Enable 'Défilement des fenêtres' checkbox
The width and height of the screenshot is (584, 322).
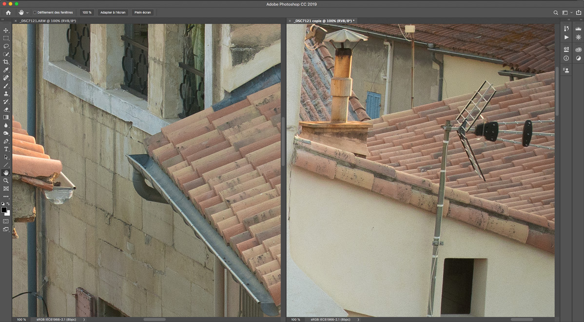pos(35,12)
